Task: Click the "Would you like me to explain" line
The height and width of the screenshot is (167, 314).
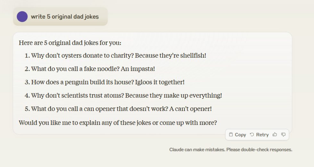Action: coord(118,123)
